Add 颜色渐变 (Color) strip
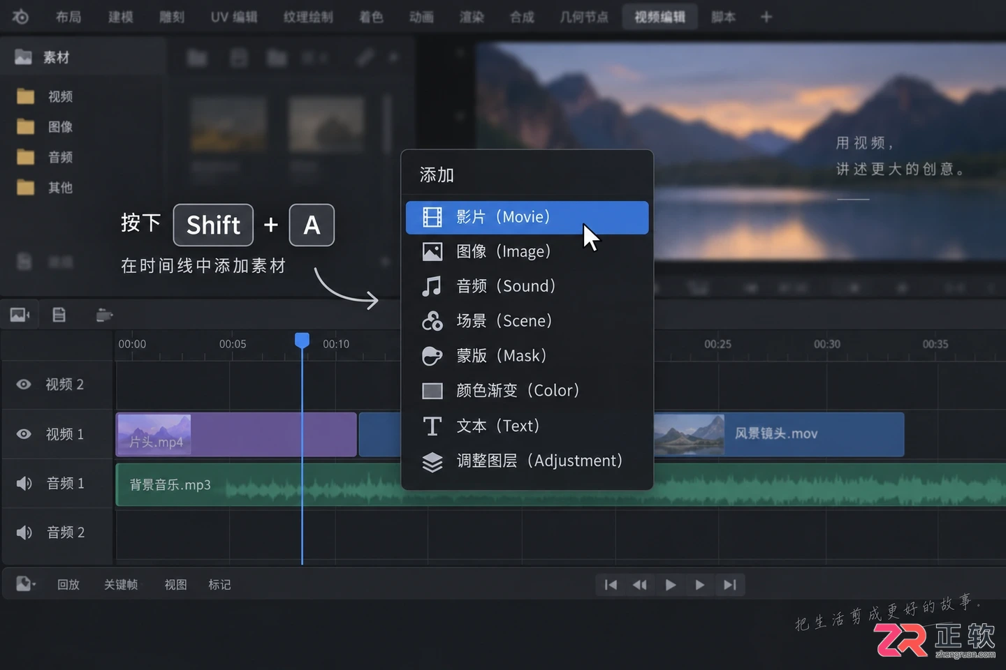Screen dimensions: 1006x670 pyautogui.click(x=527, y=391)
